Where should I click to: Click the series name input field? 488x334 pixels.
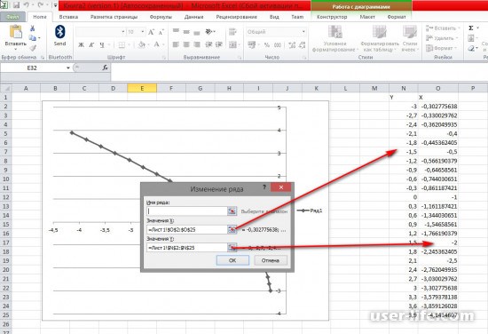(x=187, y=211)
